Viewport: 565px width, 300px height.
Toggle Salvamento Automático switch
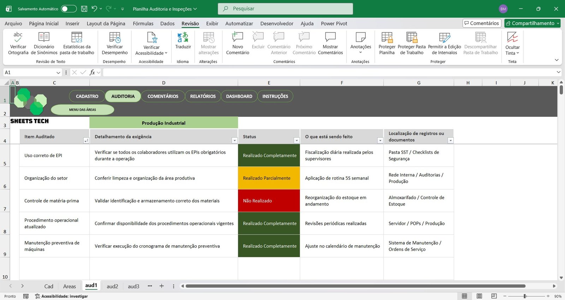point(69,9)
